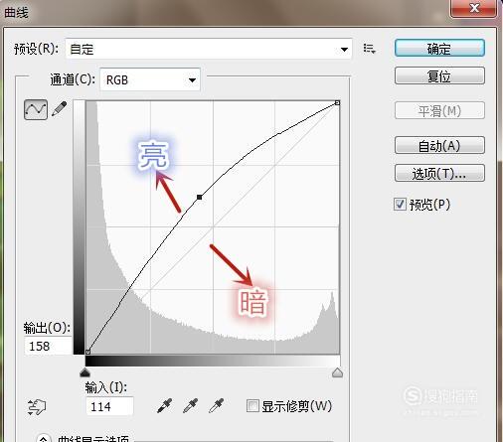Click the 复位 reset button
Image resolution: width=503 pixels, height=442 pixels.
(x=439, y=75)
